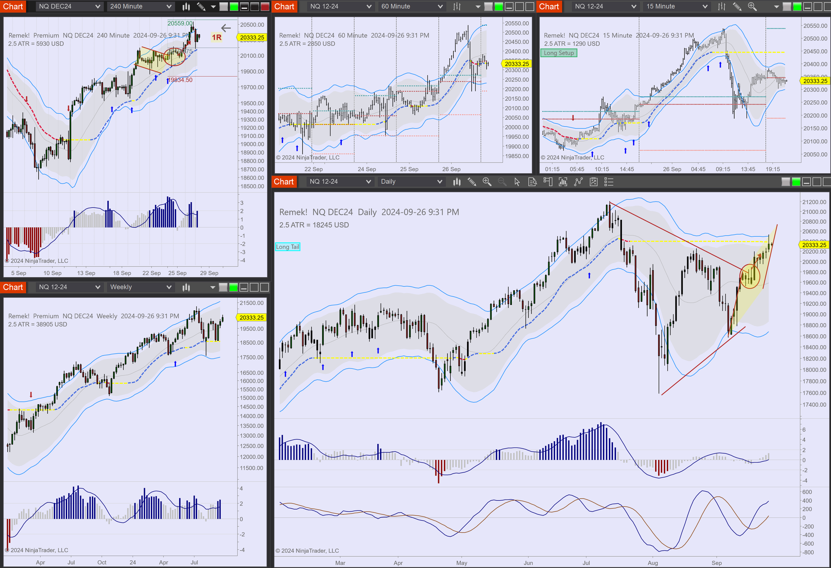Expand toolbar overflow arrow on 60 Minute chart

[x=478, y=6]
